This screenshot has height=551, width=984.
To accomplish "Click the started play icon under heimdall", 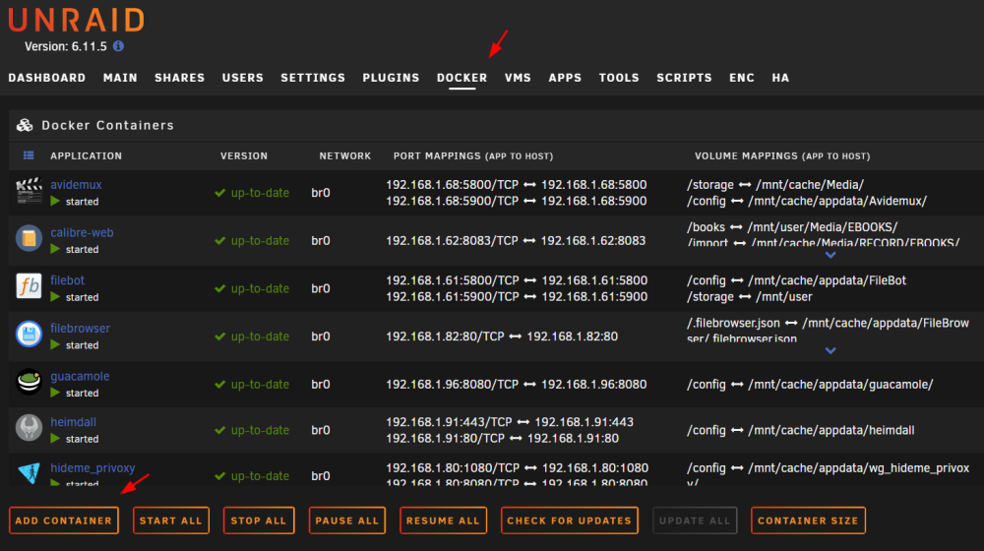I will [x=55, y=439].
